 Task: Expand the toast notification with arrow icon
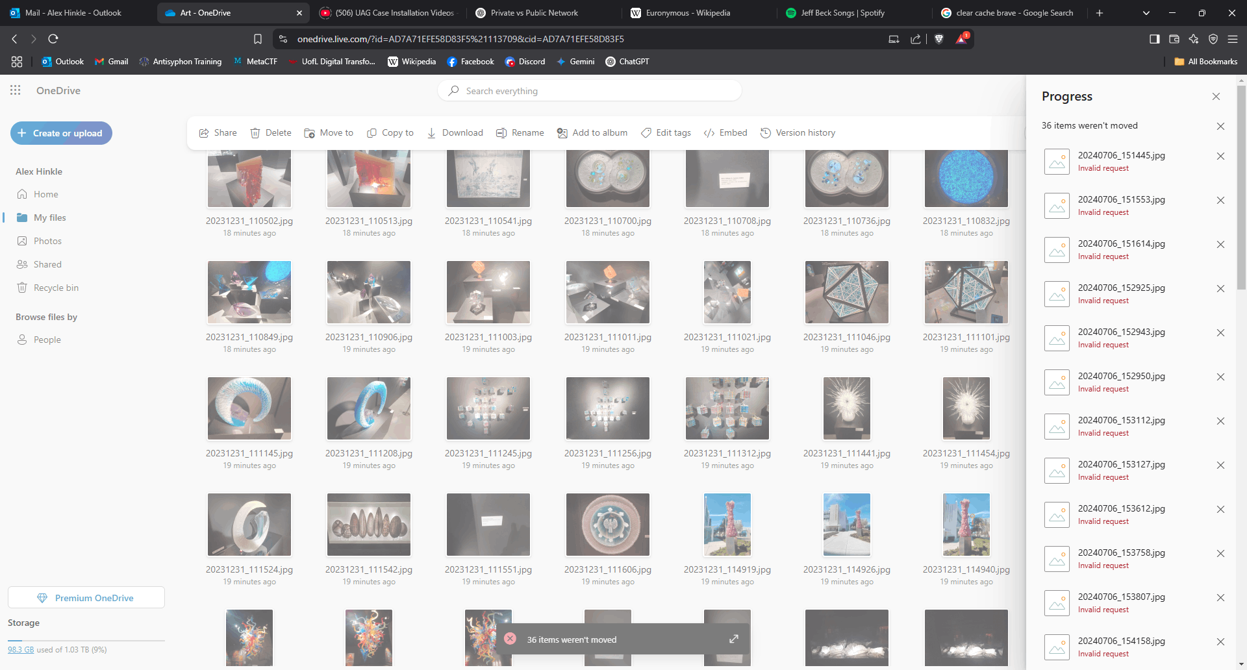click(x=734, y=639)
